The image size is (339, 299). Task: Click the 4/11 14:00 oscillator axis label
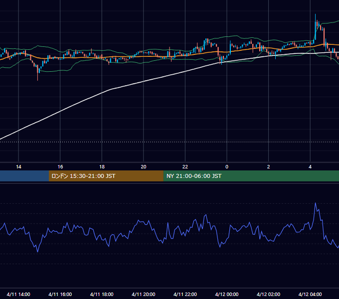click(x=18, y=294)
